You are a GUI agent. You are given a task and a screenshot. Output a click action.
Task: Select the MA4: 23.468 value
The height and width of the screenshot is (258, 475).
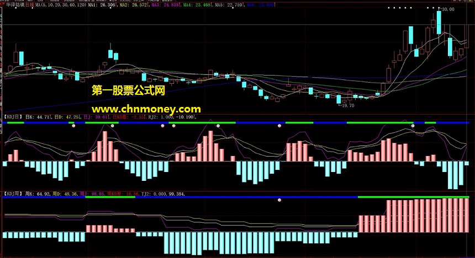point(197,5)
